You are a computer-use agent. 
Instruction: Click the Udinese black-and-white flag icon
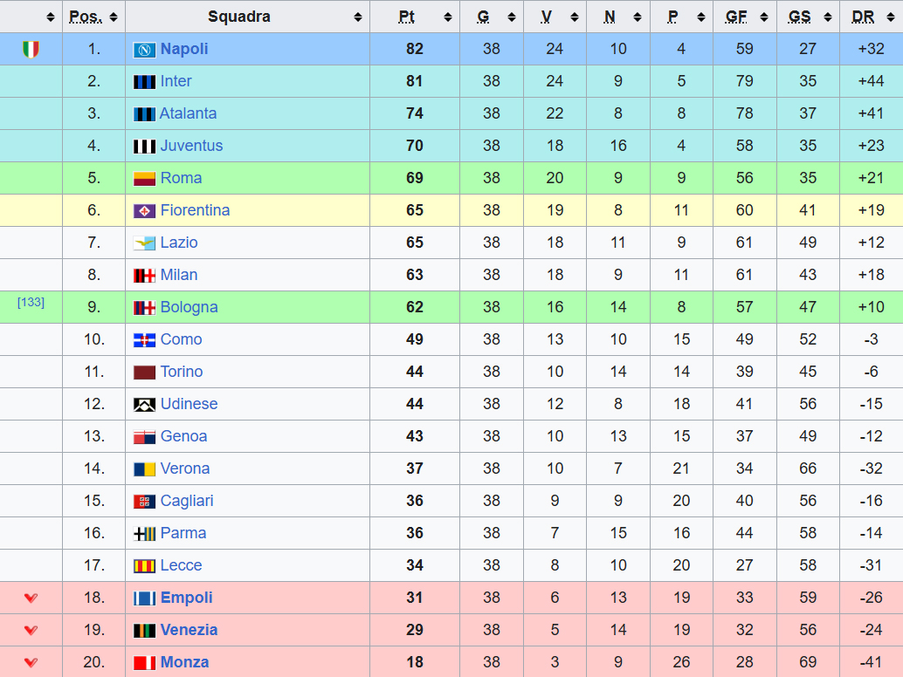point(144,405)
